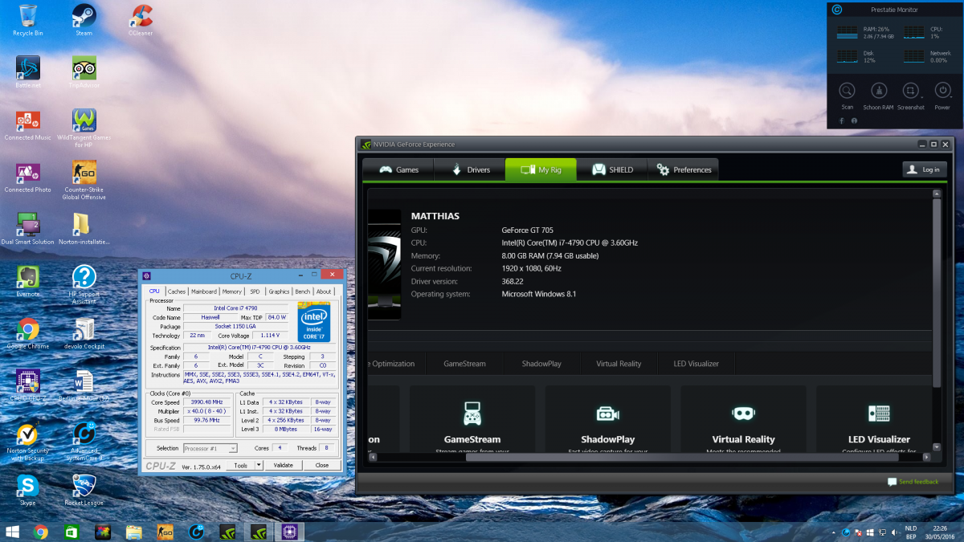Viewport: 964px width, 542px height.
Task: Click the Virtual Reality headset tile icon
Action: pos(743,414)
